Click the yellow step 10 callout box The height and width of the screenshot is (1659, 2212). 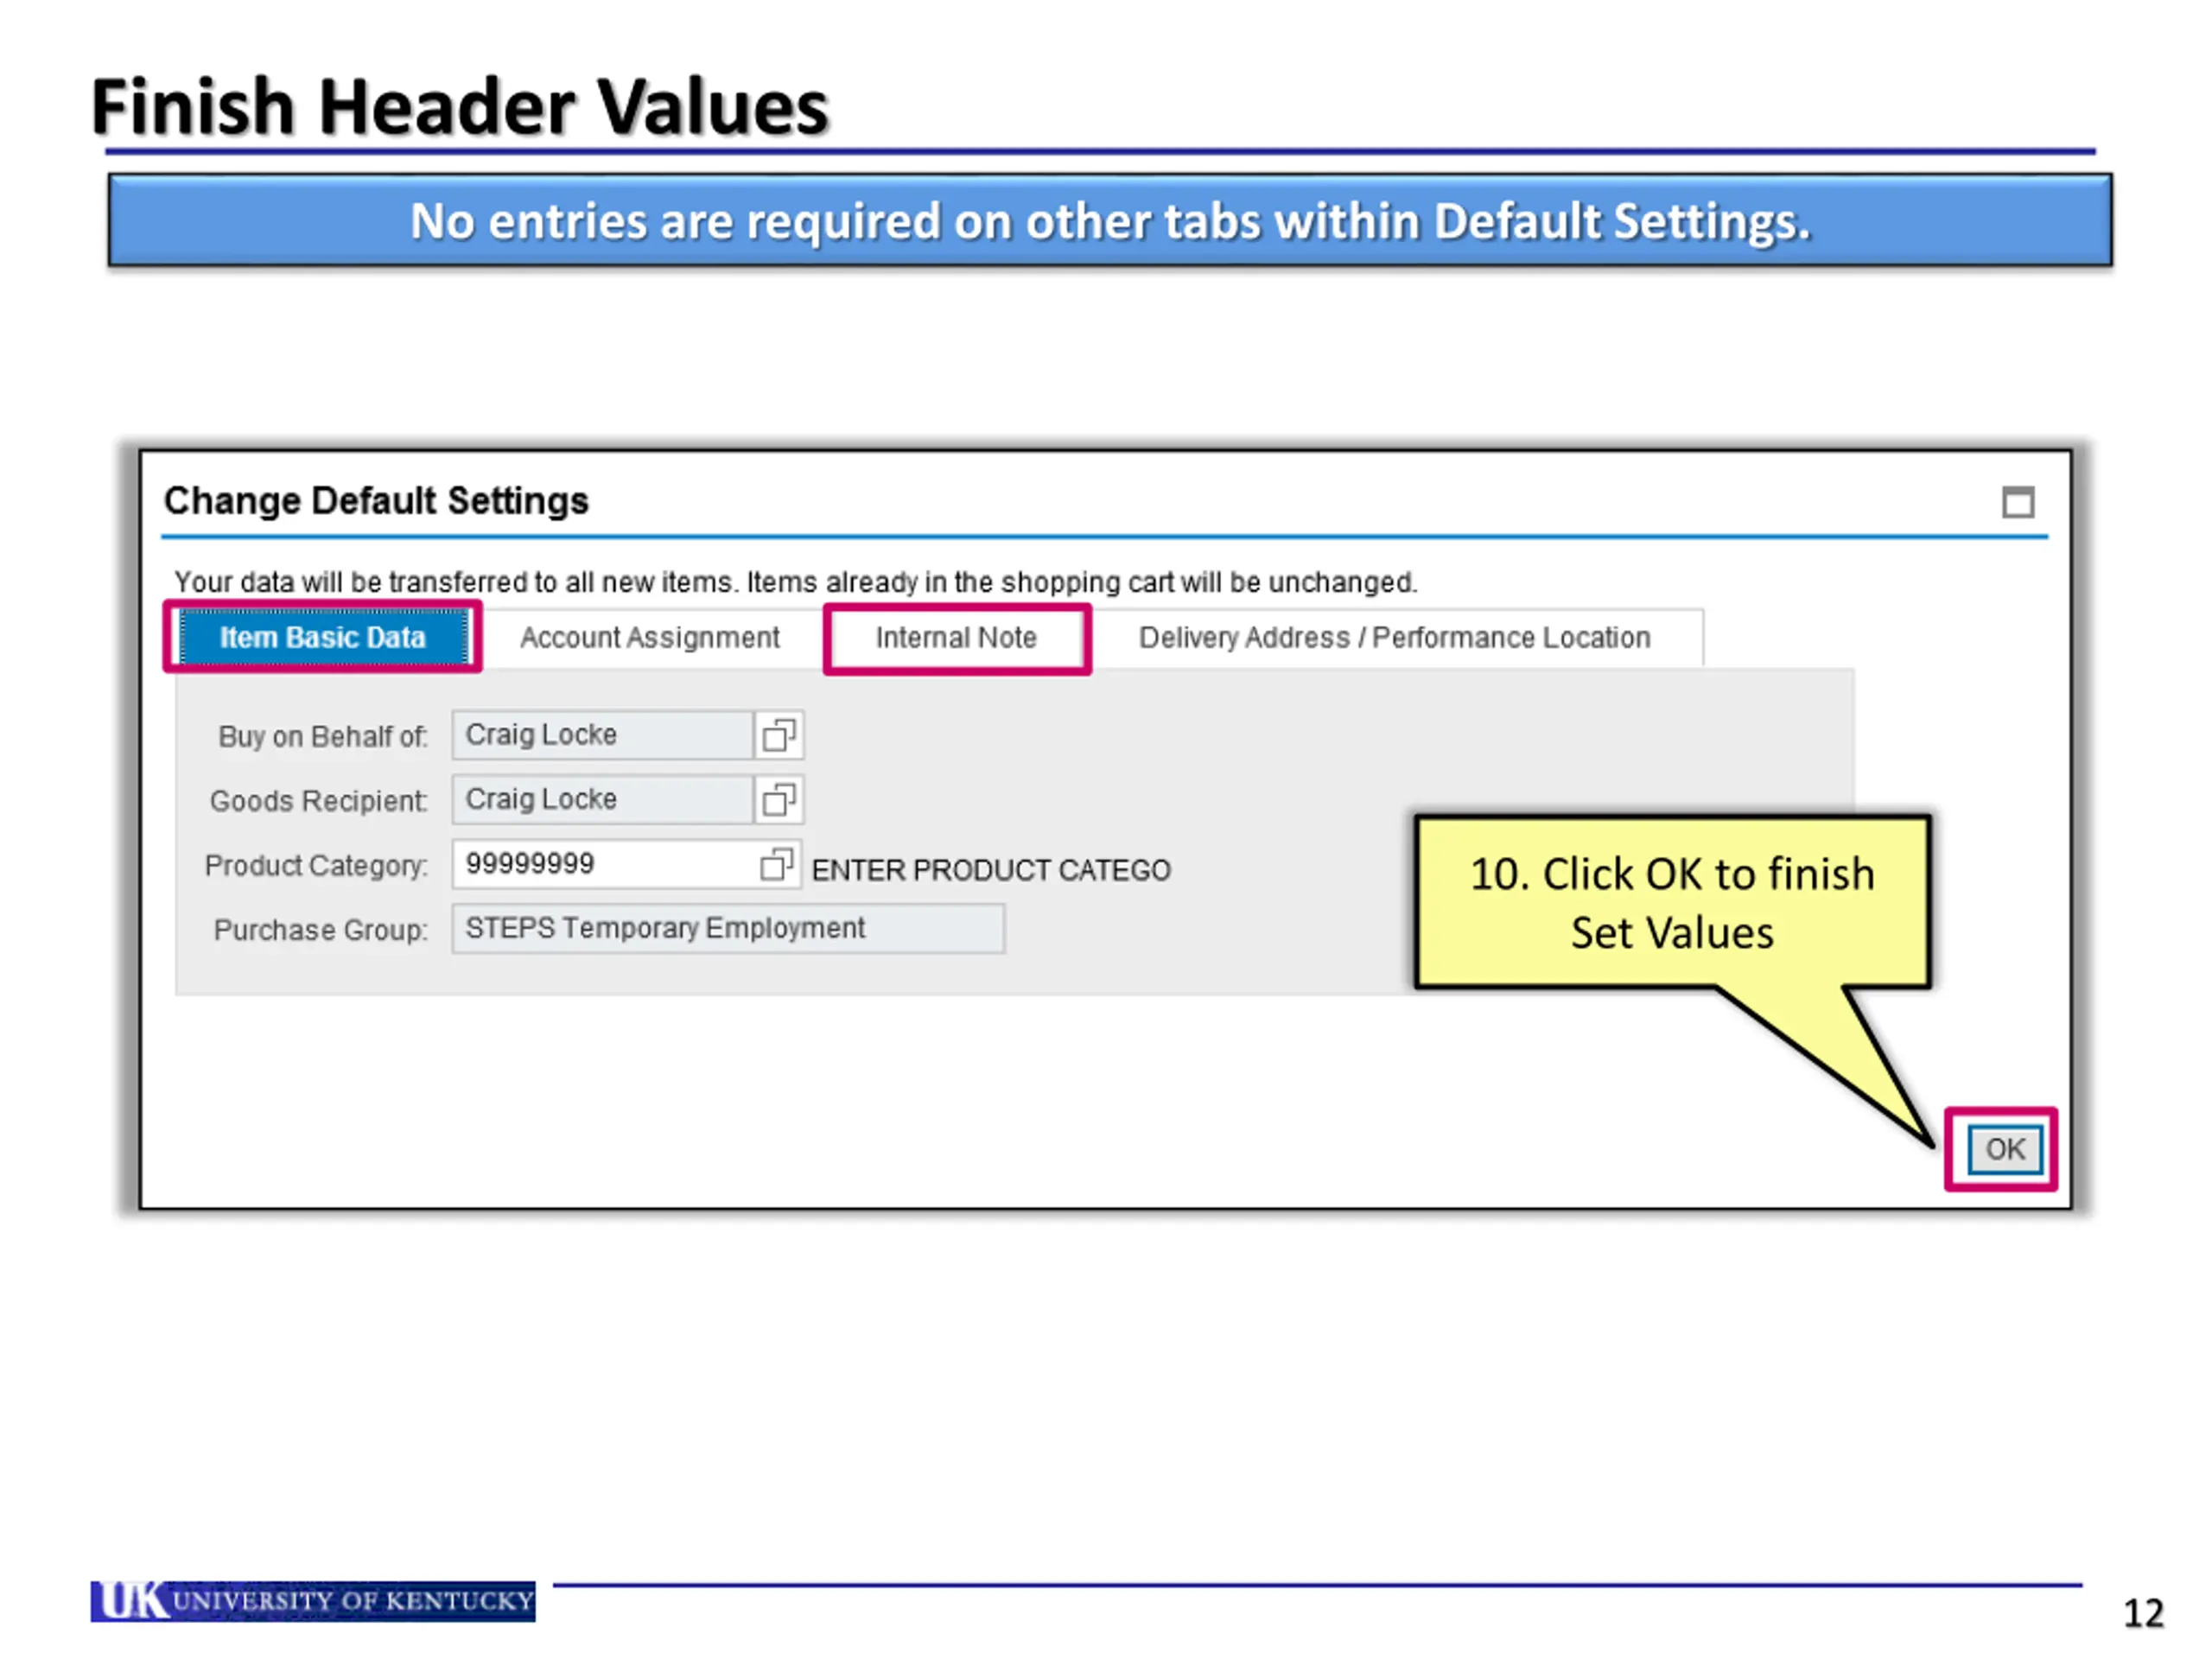(1671, 903)
